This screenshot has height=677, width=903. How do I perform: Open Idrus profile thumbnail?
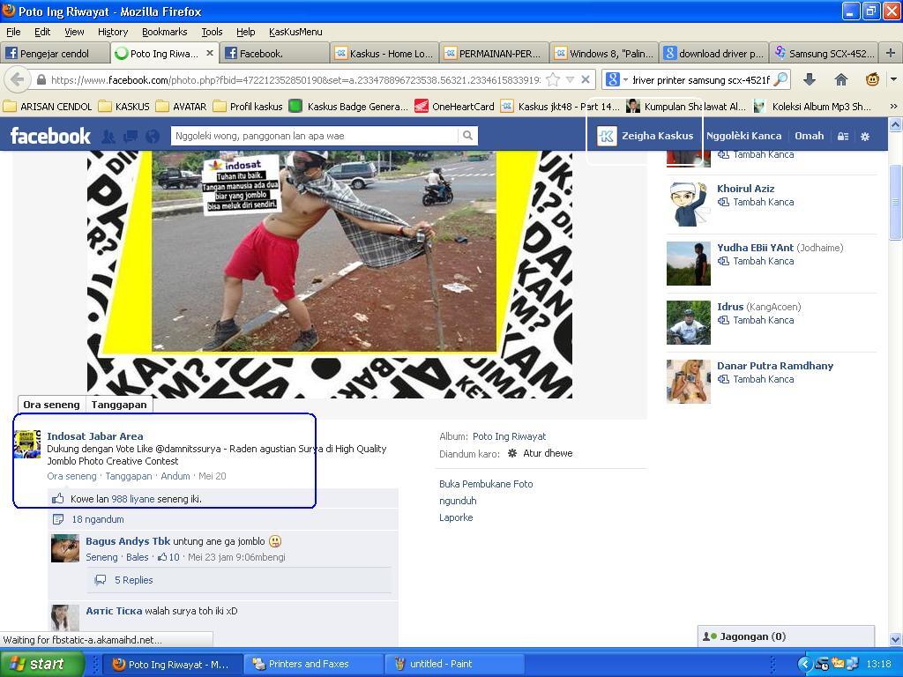pos(688,323)
